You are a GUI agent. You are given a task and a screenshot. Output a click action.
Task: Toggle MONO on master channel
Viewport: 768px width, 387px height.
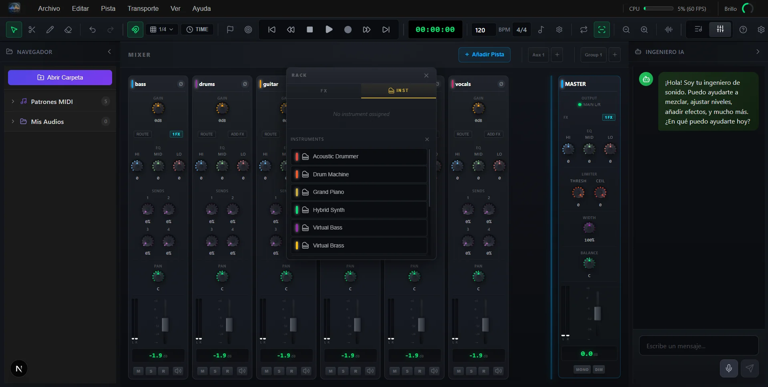[582, 369]
